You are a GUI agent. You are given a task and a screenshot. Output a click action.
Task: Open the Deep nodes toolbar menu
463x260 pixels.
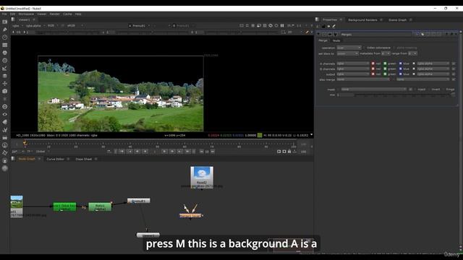pyautogui.click(x=5, y=106)
